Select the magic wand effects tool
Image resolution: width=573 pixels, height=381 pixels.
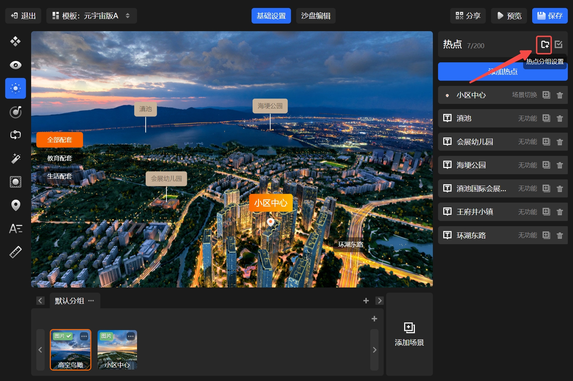pyautogui.click(x=16, y=159)
